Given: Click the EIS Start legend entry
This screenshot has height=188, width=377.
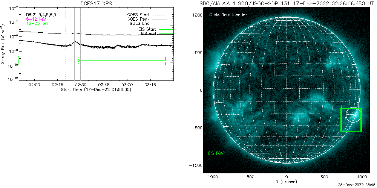Looking at the screenshot, I should (156, 29).
